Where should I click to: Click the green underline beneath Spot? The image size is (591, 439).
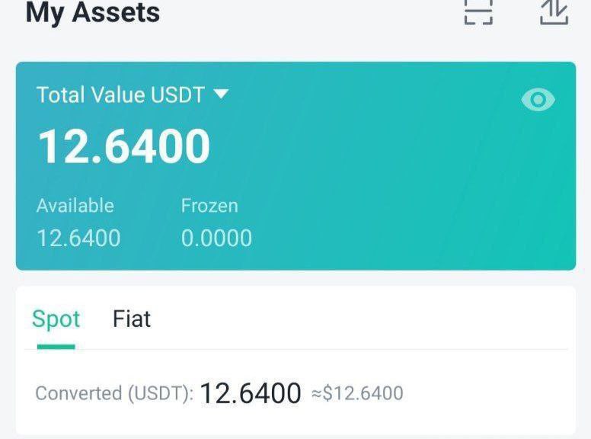pos(56,347)
